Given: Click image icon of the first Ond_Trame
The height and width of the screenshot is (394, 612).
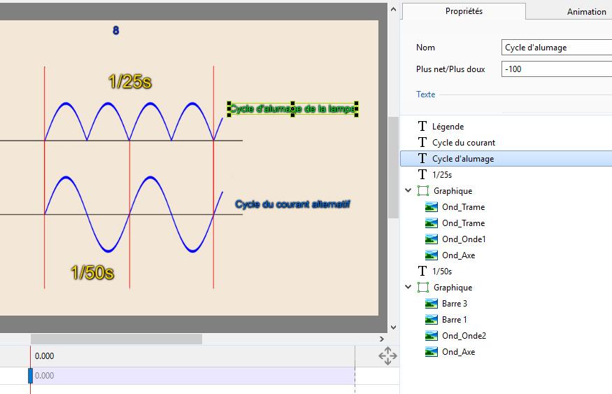Looking at the screenshot, I should pos(432,207).
